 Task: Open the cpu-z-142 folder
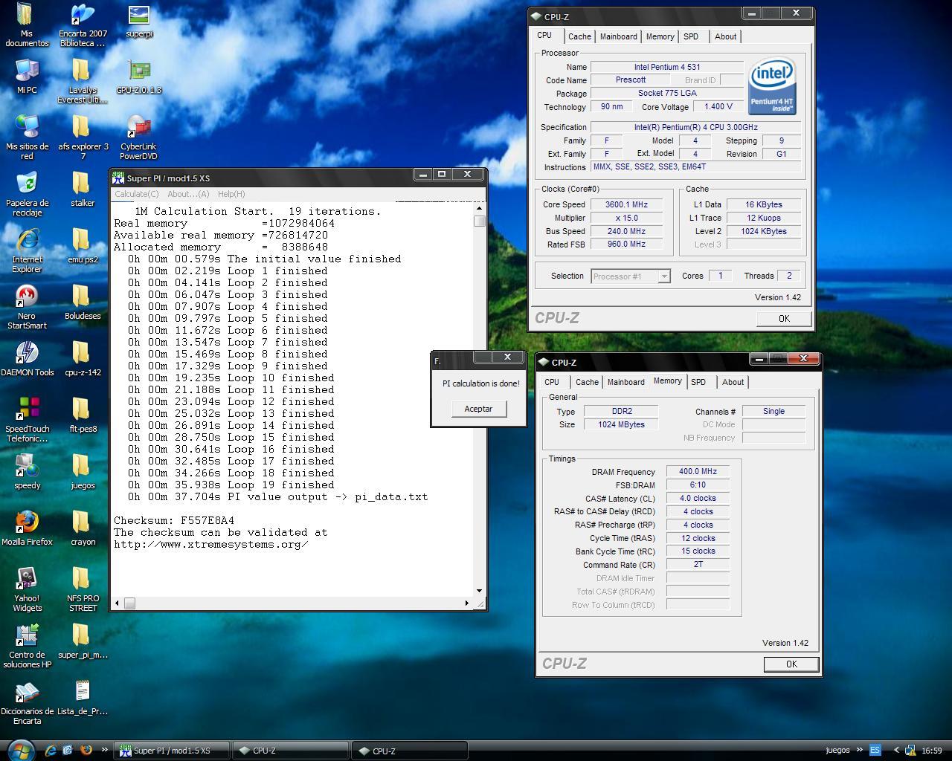click(x=83, y=359)
